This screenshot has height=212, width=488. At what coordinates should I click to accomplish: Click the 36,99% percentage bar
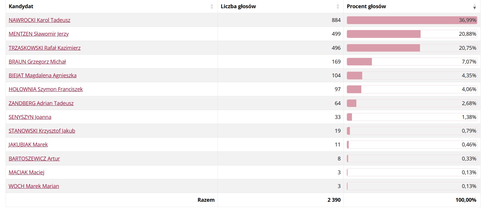[x=412, y=20]
